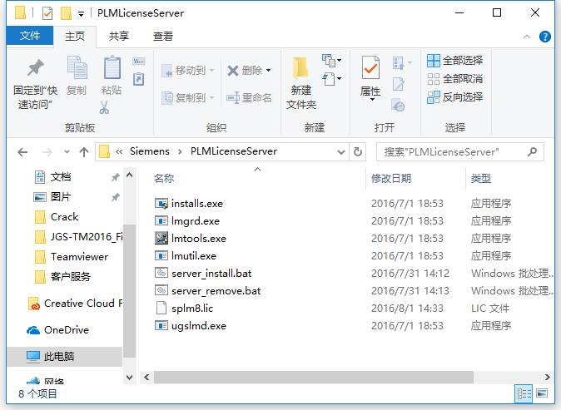Click the Help question mark icon

(x=544, y=37)
